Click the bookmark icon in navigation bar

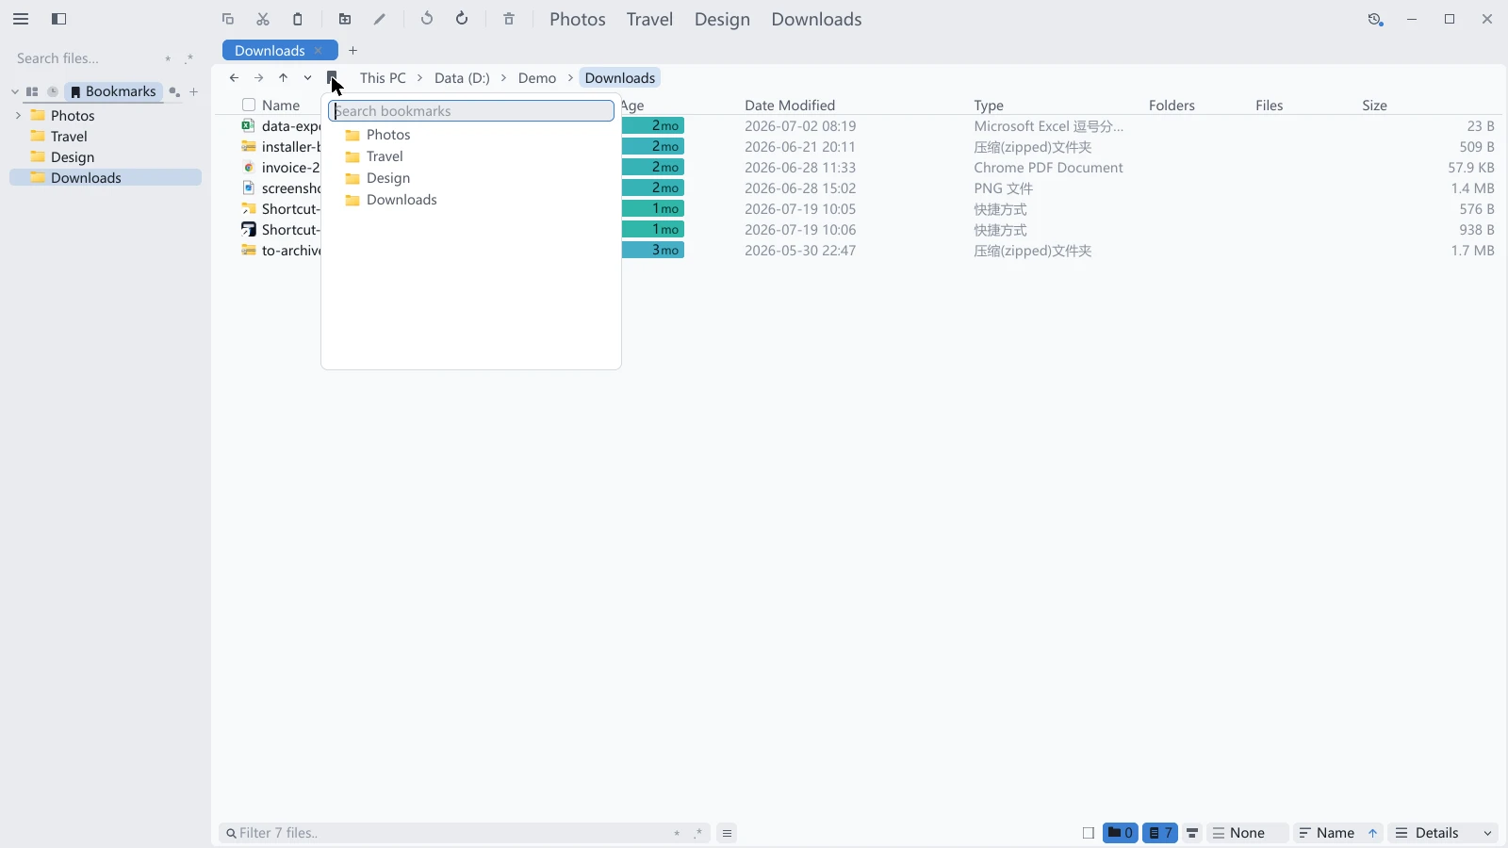pyautogui.click(x=332, y=77)
